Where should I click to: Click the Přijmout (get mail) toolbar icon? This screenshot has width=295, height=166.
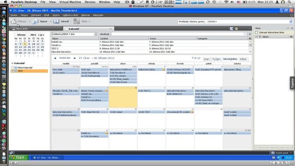coord(13,22)
